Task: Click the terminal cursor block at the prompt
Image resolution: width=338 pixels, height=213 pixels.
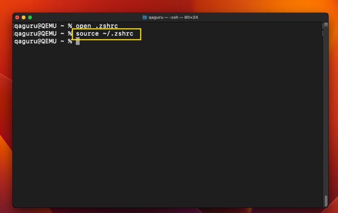Action: click(78, 41)
